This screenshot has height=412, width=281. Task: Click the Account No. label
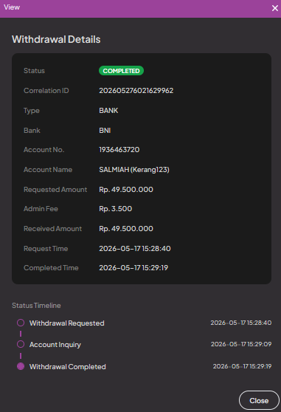pyautogui.click(x=44, y=149)
